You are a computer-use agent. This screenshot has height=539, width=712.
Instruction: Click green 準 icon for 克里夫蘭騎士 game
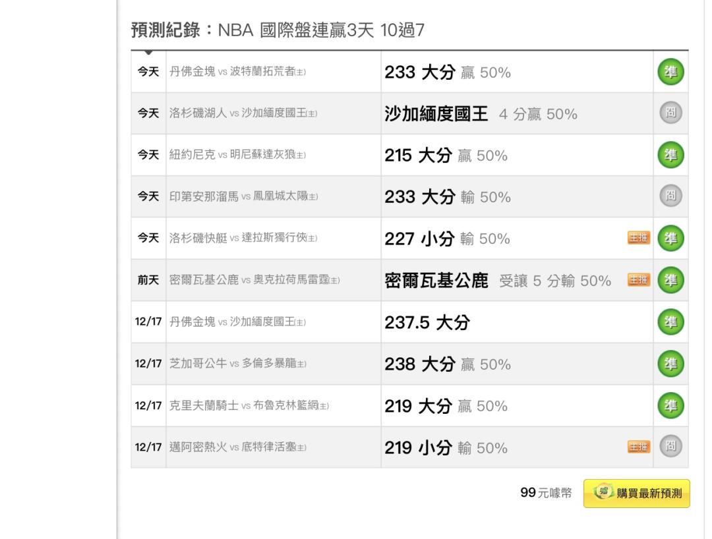pyautogui.click(x=670, y=405)
